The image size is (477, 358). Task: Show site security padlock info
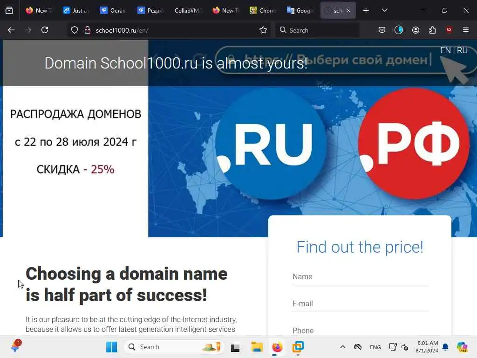point(87,30)
